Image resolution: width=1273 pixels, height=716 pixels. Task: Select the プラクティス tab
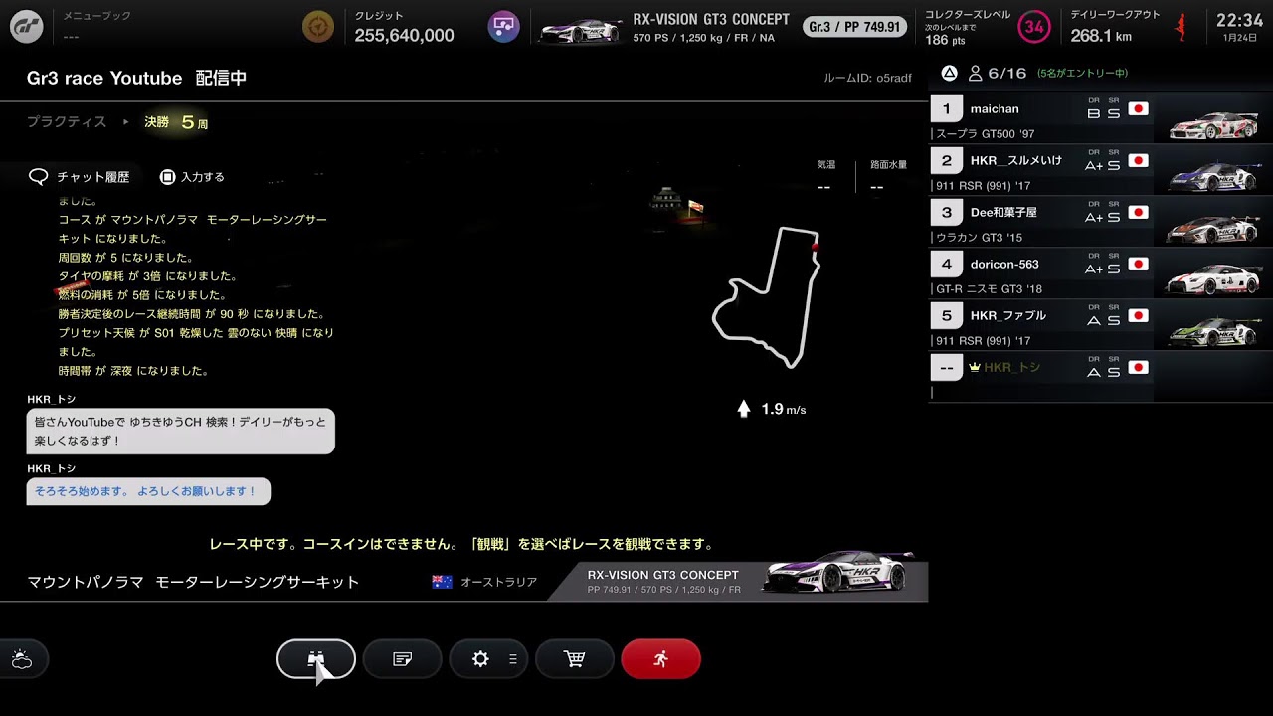67,122
